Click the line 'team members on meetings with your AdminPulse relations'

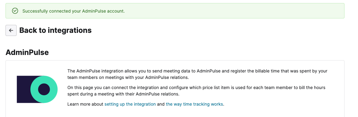click(x=128, y=77)
